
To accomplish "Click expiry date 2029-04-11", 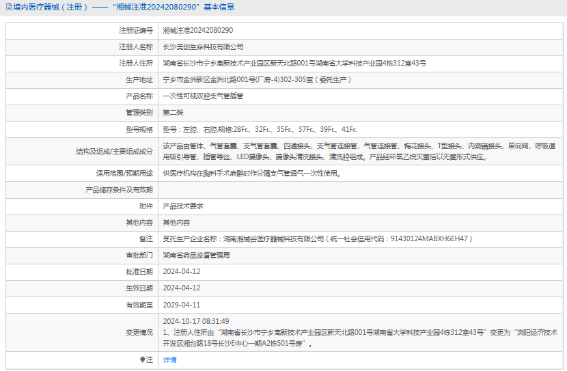I will pos(182,305).
